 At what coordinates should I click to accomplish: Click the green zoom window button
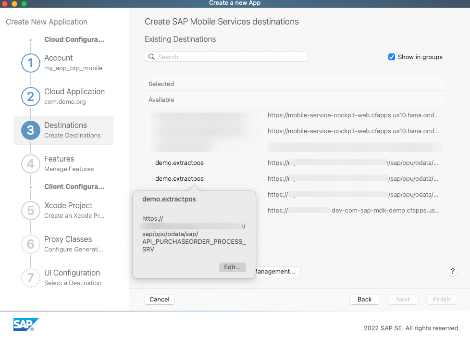(x=24, y=3)
